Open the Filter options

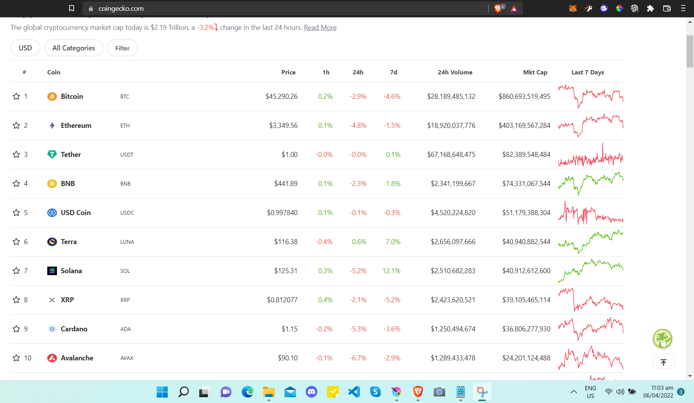122,48
